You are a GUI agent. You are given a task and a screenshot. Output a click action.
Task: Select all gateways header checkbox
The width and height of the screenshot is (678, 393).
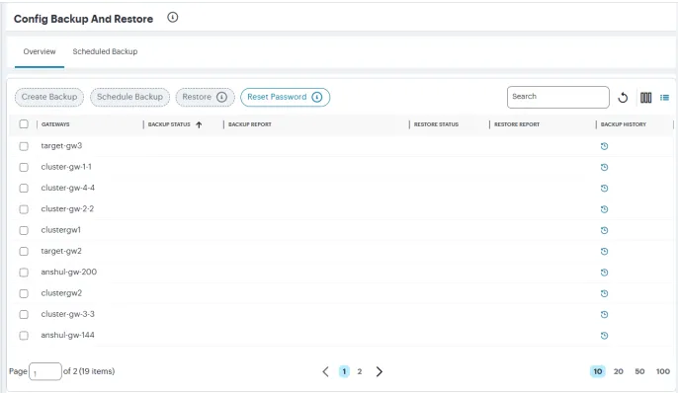point(24,124)
